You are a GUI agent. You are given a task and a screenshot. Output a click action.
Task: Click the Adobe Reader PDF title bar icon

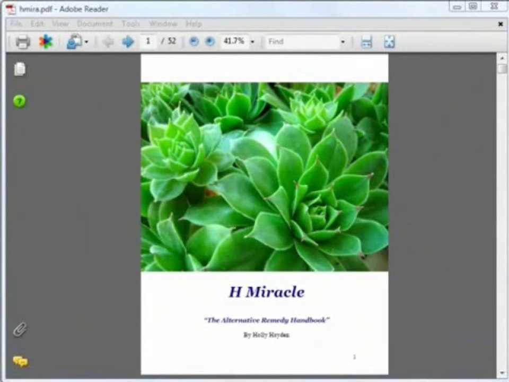[x=11, y=9]
